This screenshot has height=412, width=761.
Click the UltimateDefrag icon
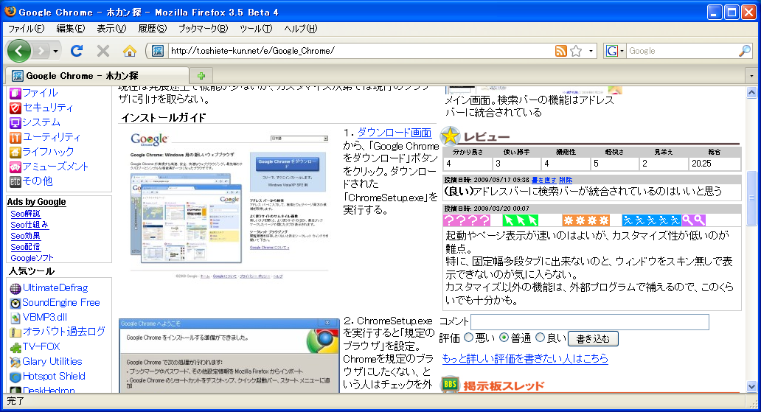click(15, 289)
